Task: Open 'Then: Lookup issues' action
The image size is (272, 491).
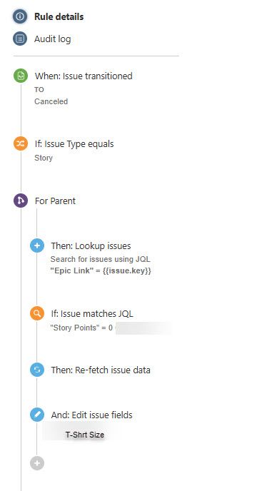Action: 91,246
